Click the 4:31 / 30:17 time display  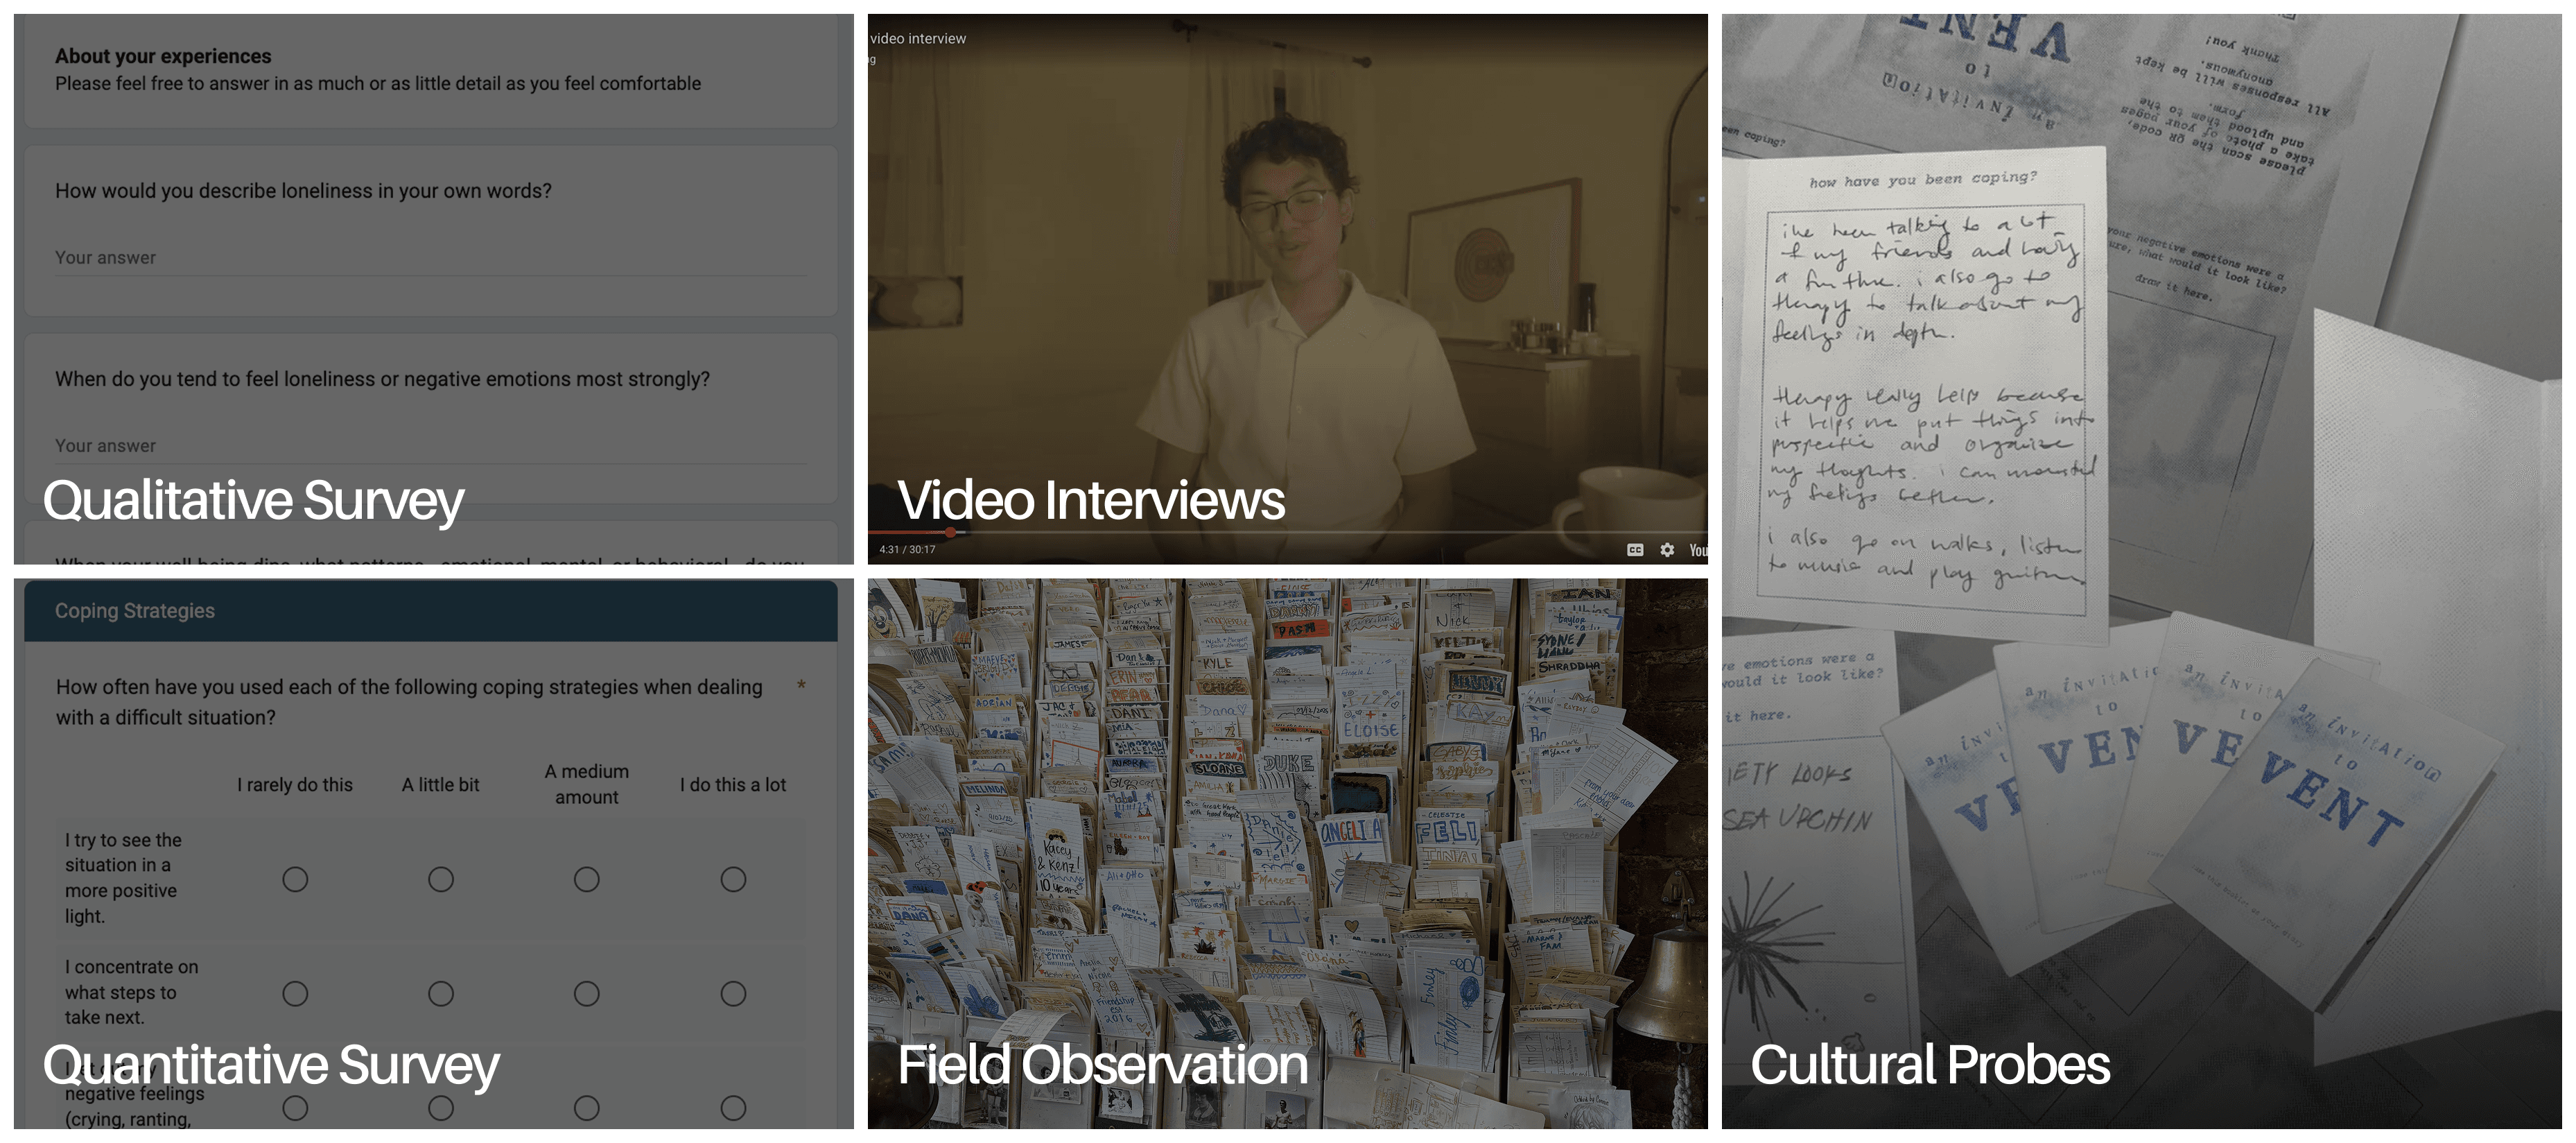(907, 549)
